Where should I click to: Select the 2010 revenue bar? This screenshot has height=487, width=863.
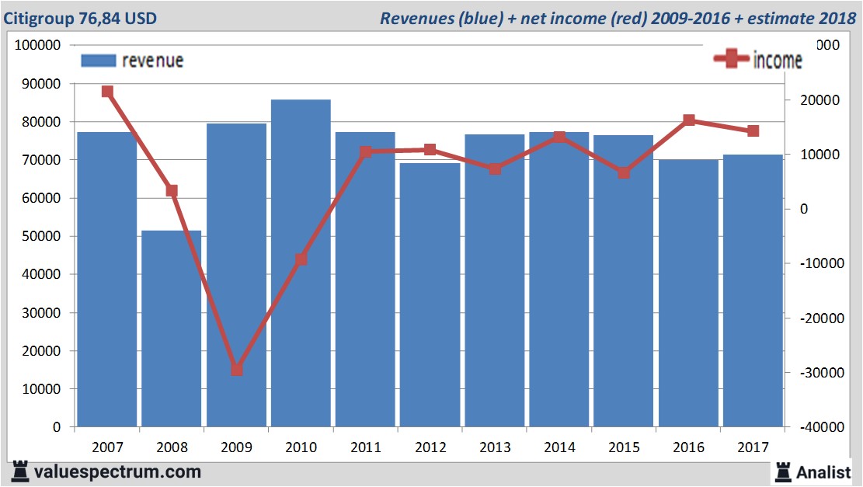click(x=301, y=263)
